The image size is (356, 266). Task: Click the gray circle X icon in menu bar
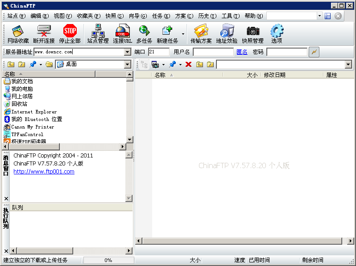[x=338, y=16]
